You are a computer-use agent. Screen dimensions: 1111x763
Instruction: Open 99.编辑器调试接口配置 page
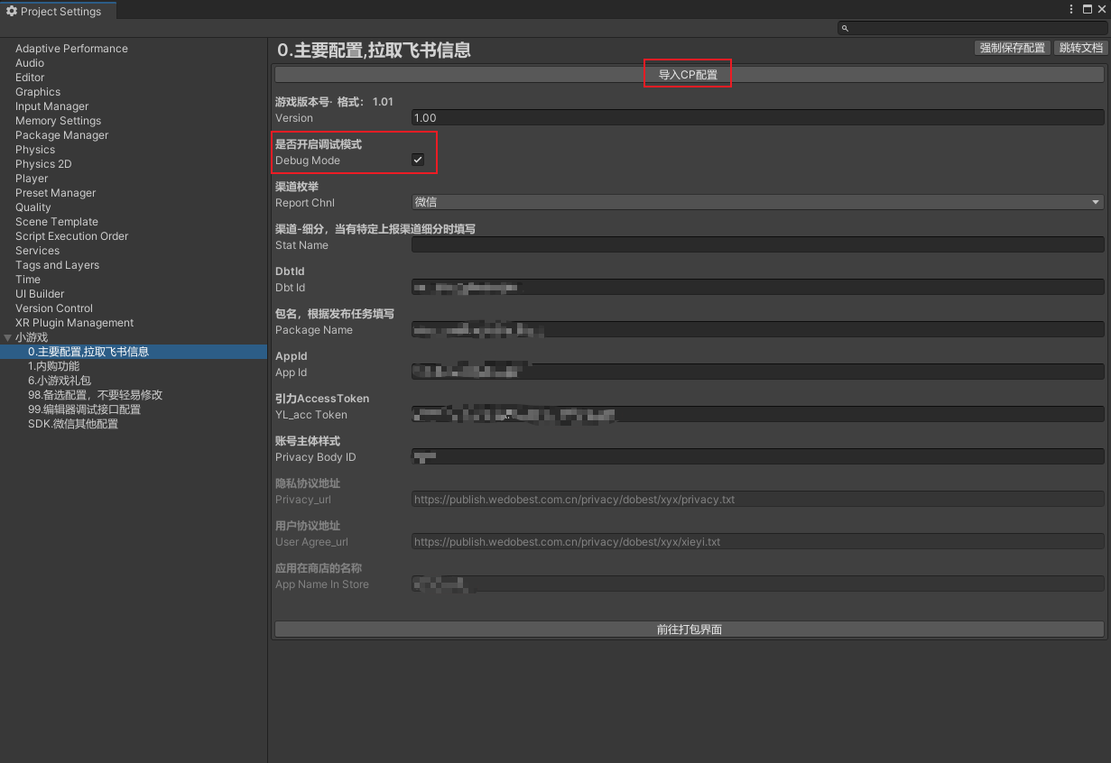point(84,409)
